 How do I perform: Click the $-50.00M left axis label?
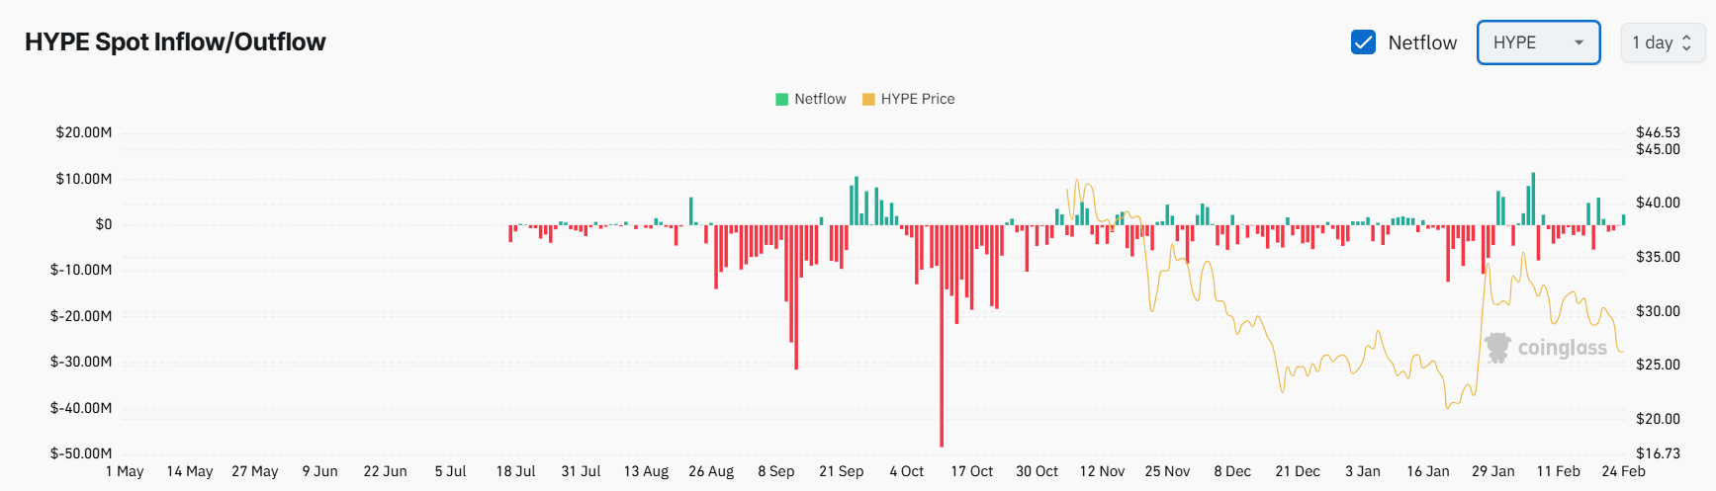pyautogui.click(x=81, y=453)
